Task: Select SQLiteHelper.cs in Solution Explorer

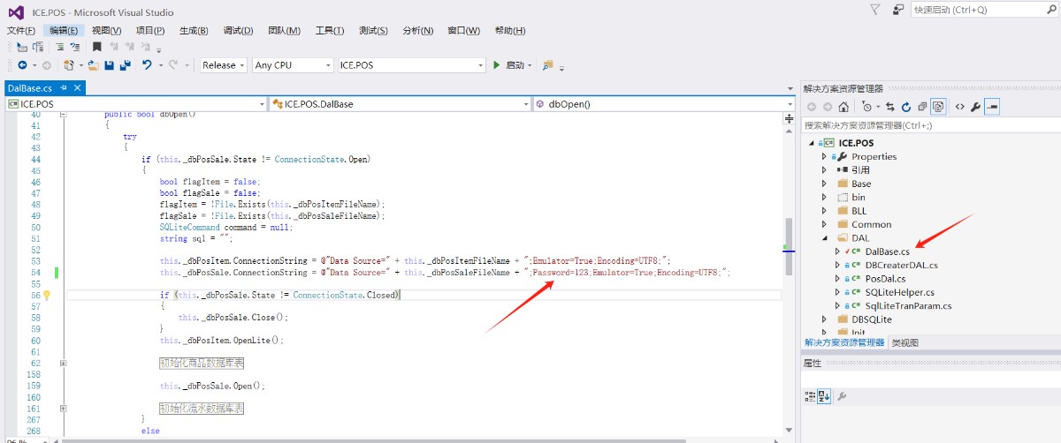Action: 899,292
